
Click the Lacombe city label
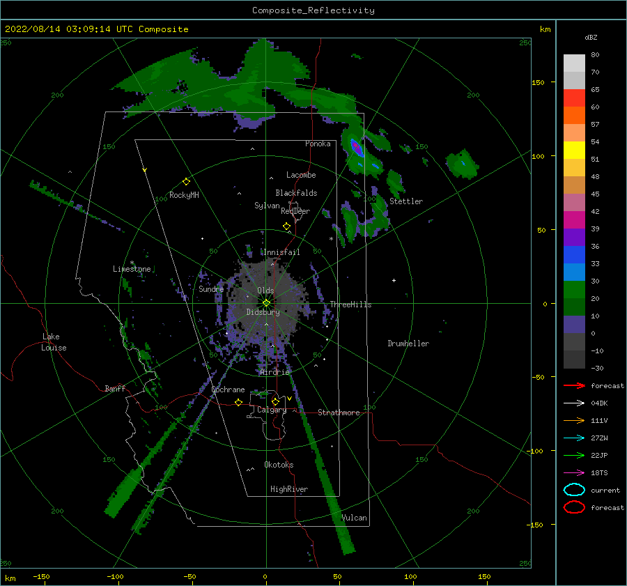click(301, 175)
